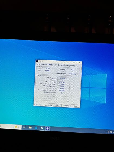The image size is (114, 152).
Task: Click the Tools button
Action: pyautogui.click(x=57, y=105)
